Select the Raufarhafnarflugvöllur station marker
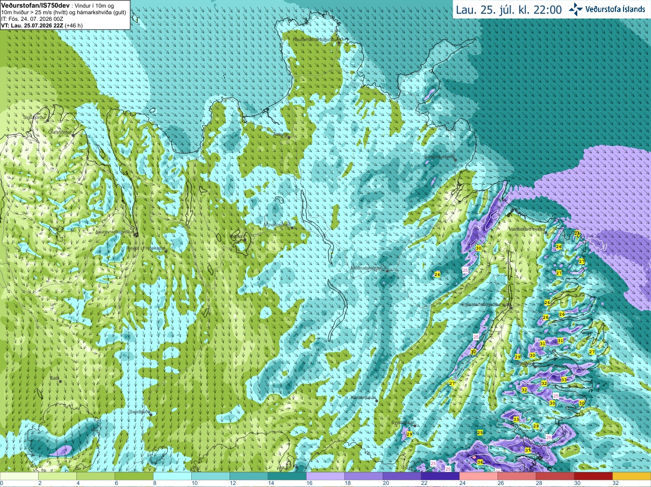This screenshot has width=651, height=487. [340, 43]
